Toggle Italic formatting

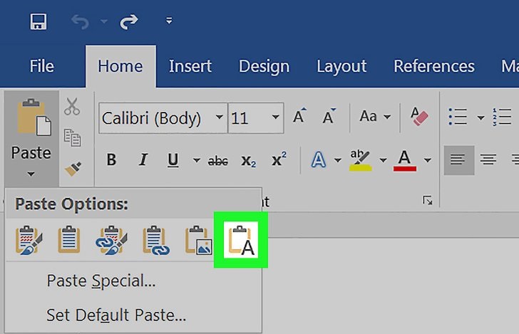(143, 160)
